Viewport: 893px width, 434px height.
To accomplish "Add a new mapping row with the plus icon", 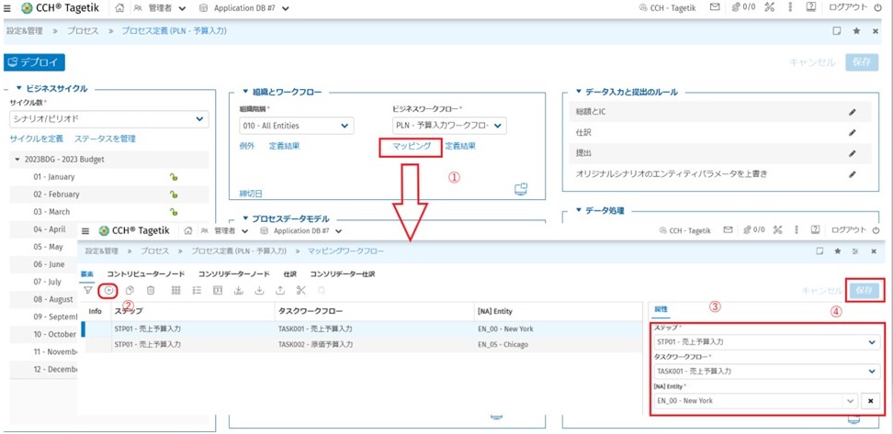I will tap(108, 291).
